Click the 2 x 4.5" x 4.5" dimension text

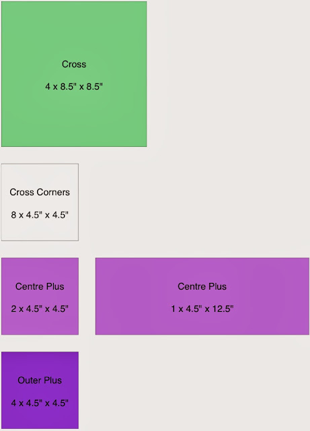(x=40, y=308)
